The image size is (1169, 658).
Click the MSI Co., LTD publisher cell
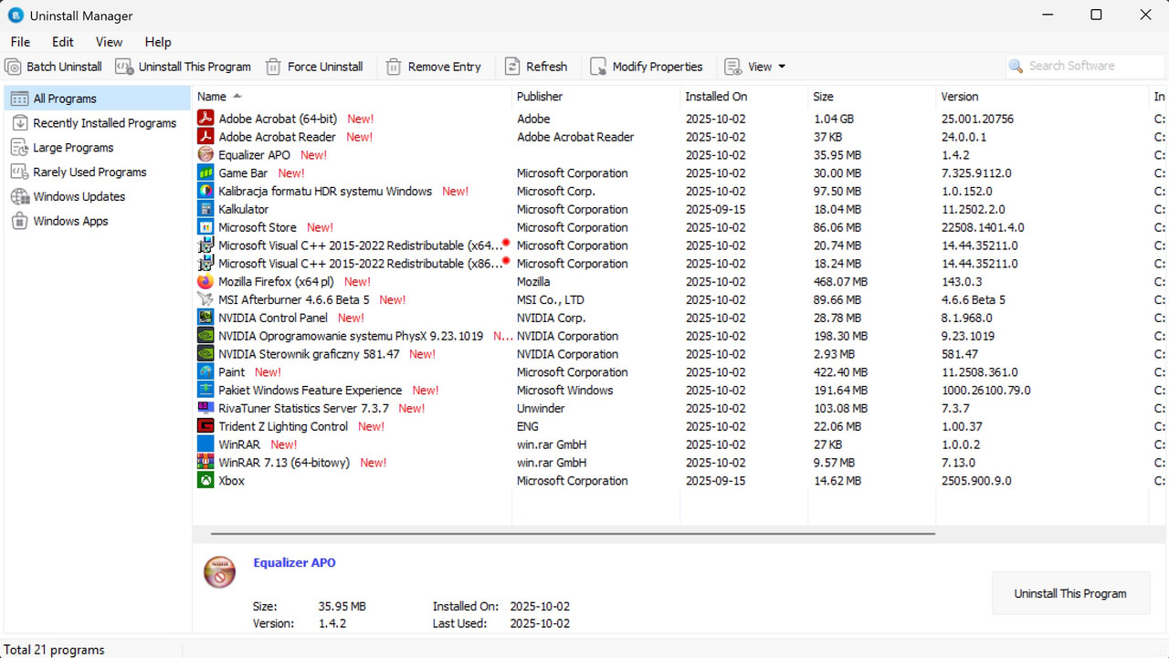click(551, 299)
